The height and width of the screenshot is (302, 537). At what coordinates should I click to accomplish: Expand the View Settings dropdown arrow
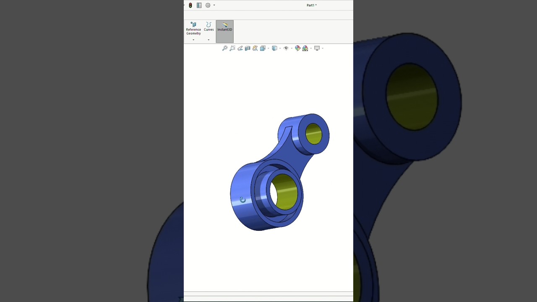coord(323,48)
